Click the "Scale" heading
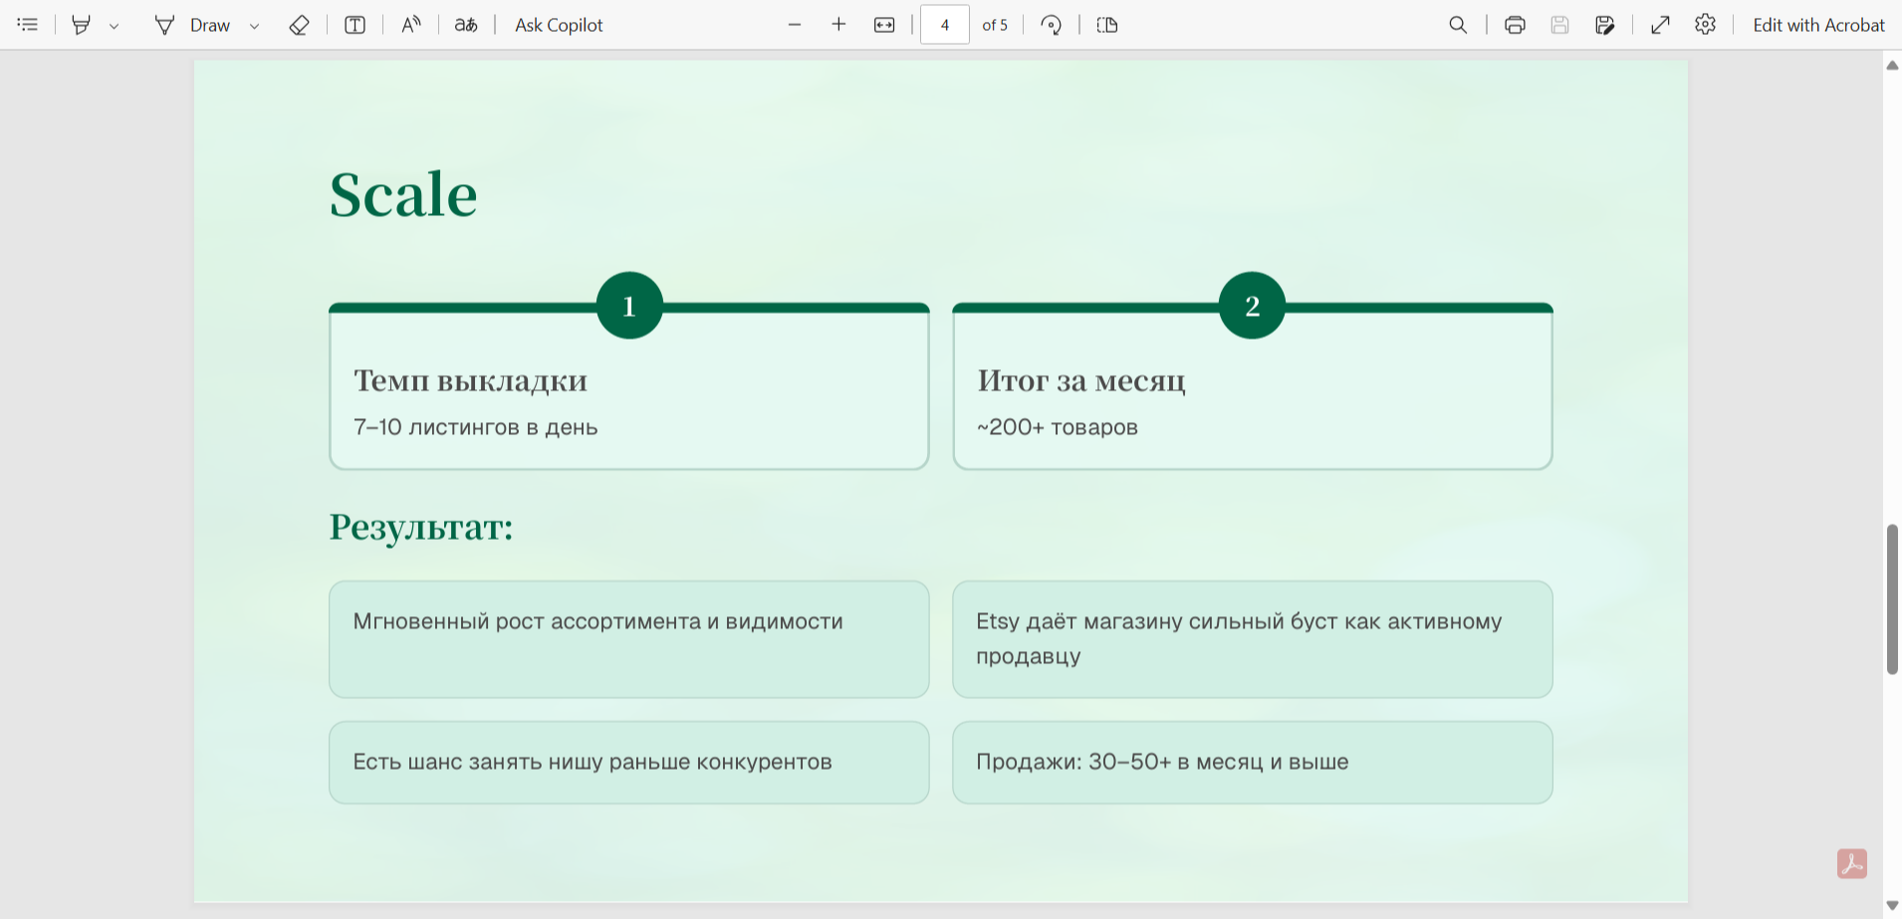Screen dimensions: 1902x919 click(403, 194)
